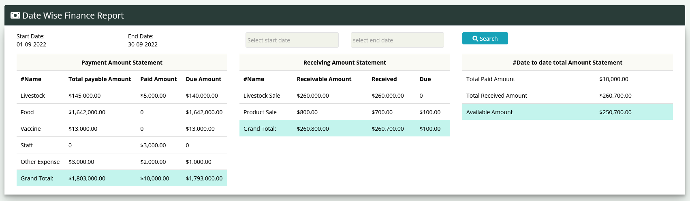Select the 'Available Amount' row label
The height and width of the screenshot is (201, 690).
(489, 112)
